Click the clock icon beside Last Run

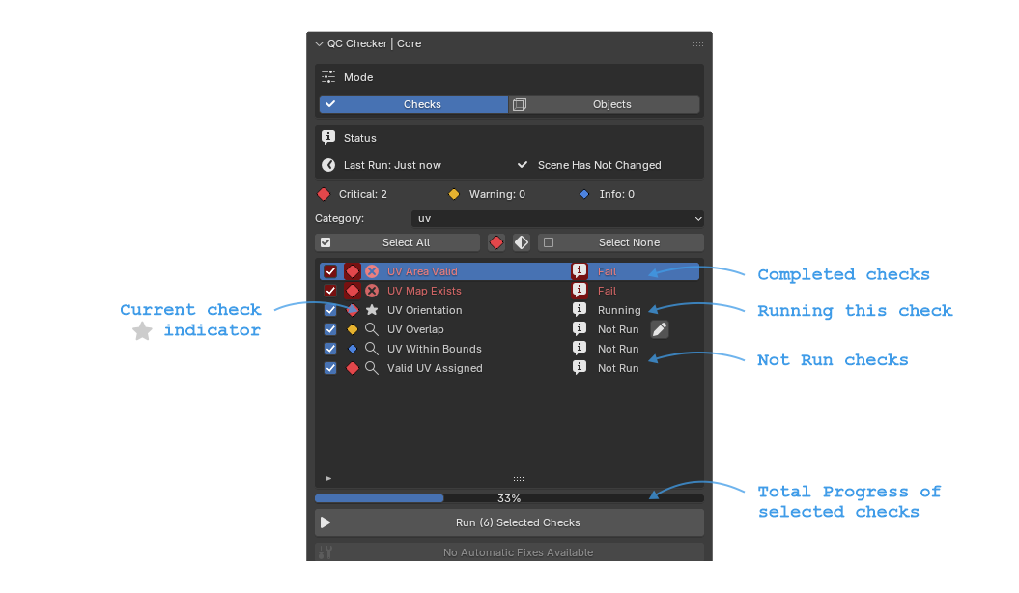click(328, 165)
